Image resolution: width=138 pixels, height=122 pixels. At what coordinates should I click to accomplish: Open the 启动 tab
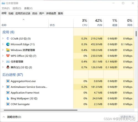click(x=35, y=13)
